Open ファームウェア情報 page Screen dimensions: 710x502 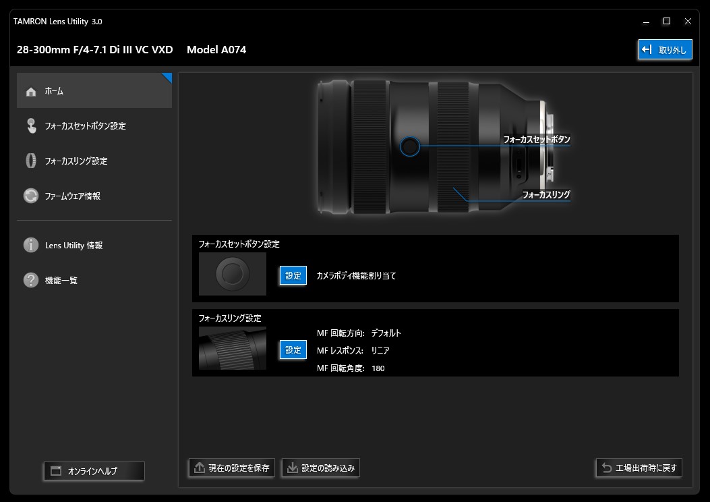click(x=73, y=196)
